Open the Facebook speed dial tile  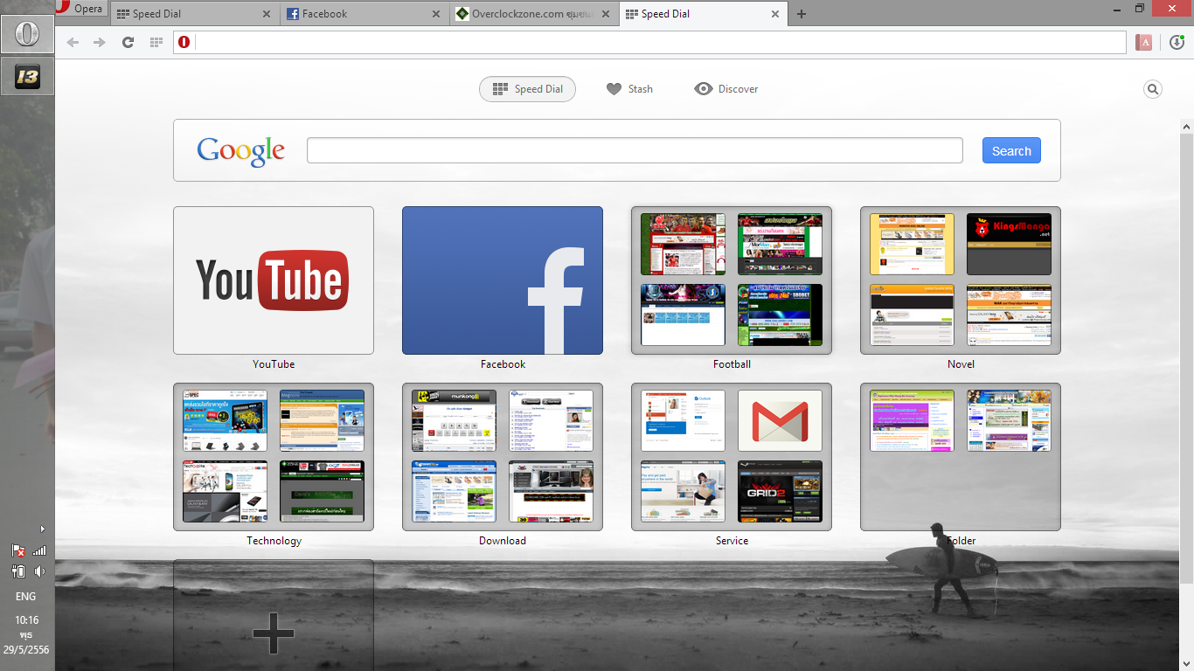(503, 280)
